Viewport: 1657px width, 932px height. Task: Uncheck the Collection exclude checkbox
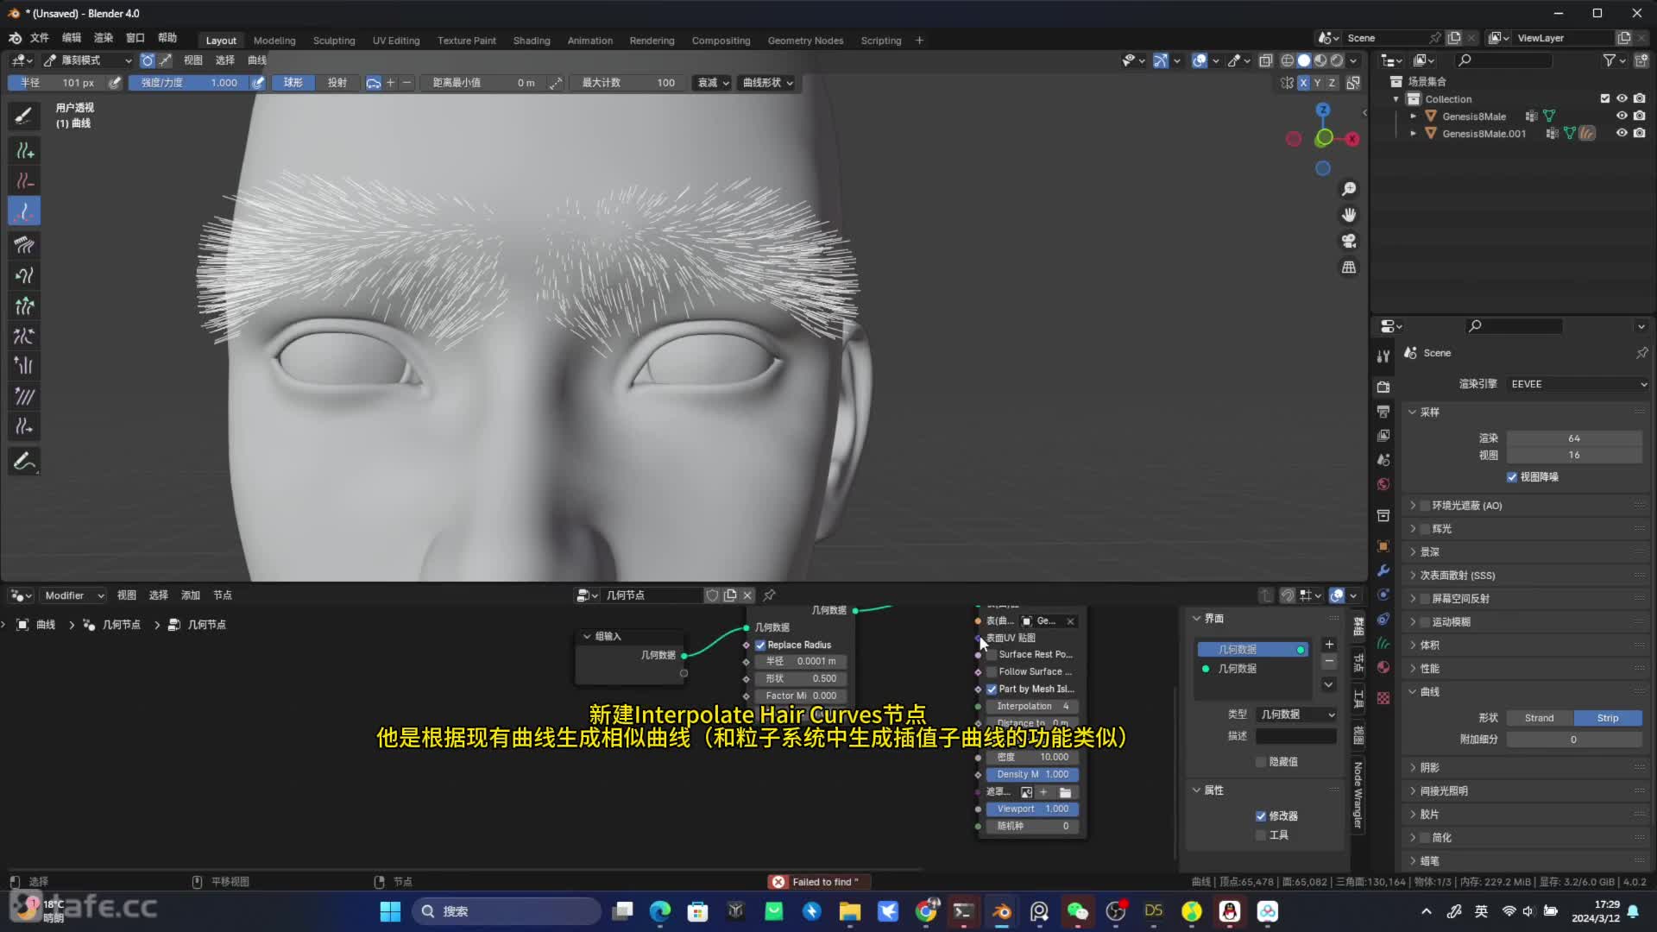(x=1605, y=98)
